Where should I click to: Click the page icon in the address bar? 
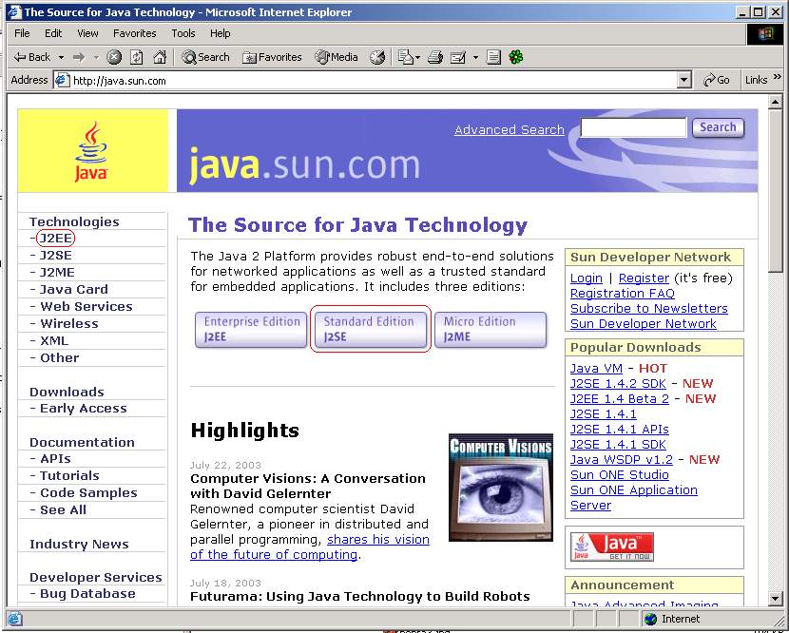(x=62, y=80)
